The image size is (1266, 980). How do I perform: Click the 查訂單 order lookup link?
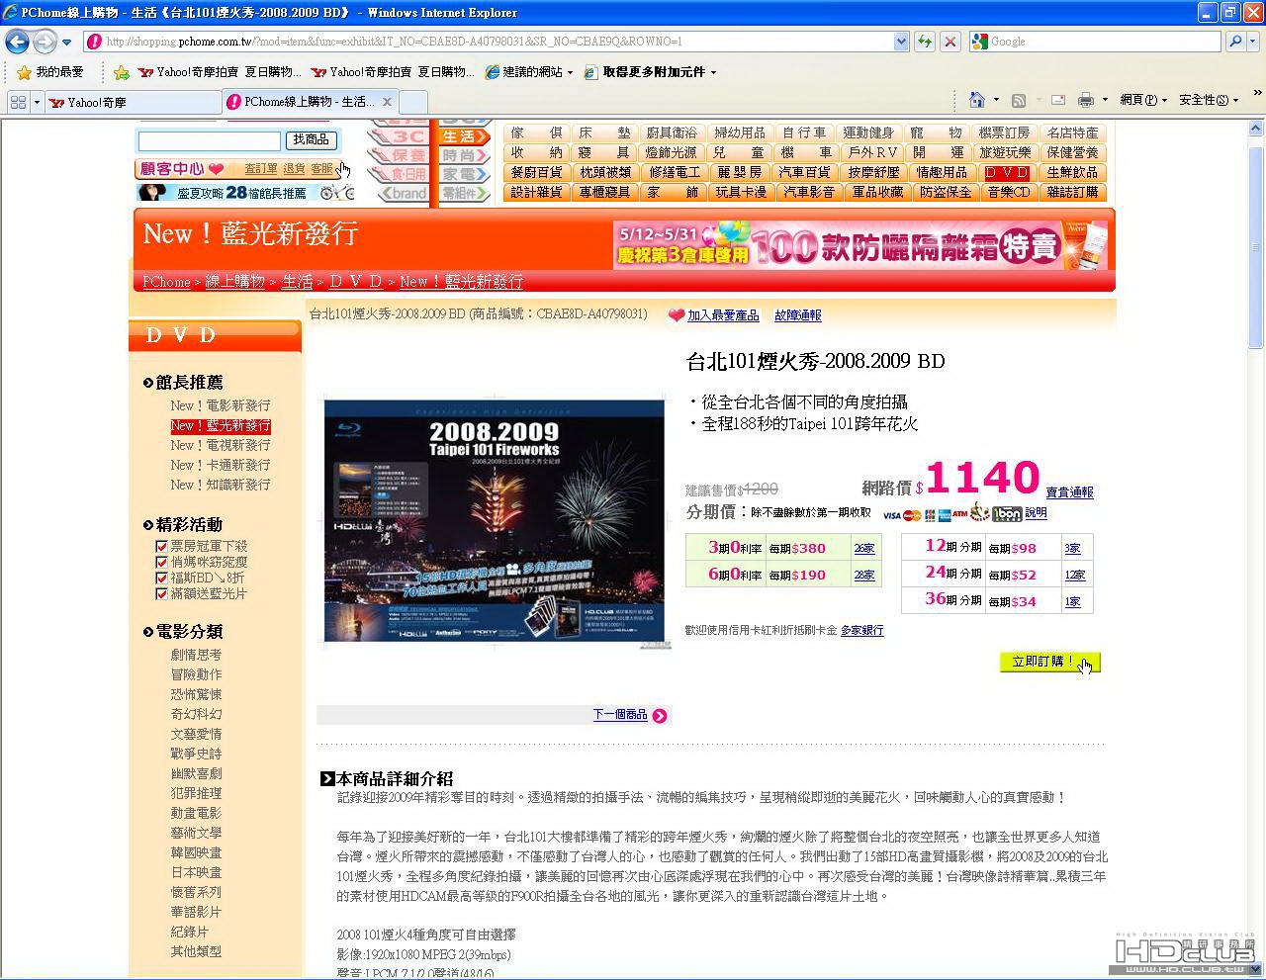[x=261, y=169]
